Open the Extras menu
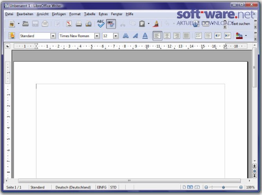The width and height of the screenshot is (262, 195). tap(103, 14)
